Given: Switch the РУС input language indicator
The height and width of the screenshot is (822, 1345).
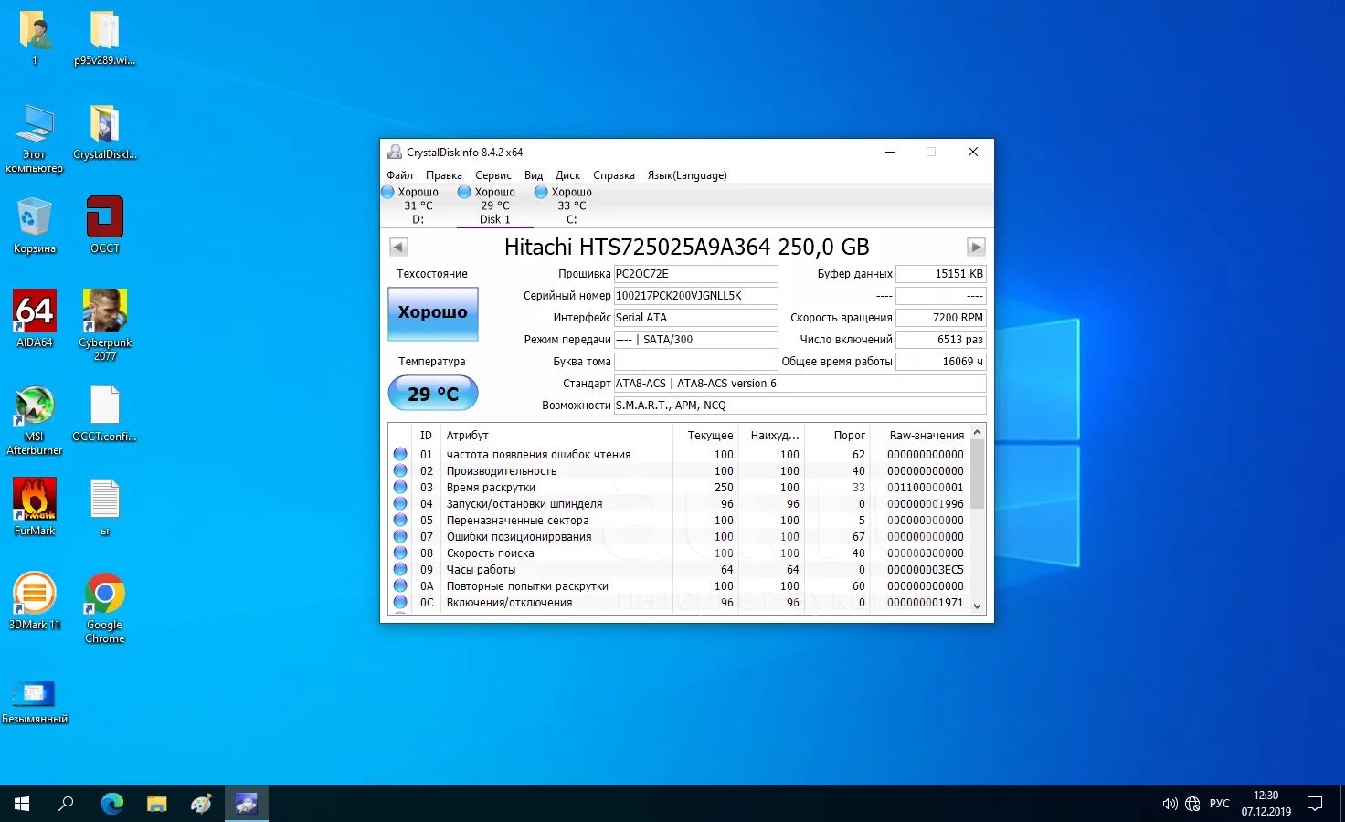Looking at the screenshot, I should click(1220, 804).
